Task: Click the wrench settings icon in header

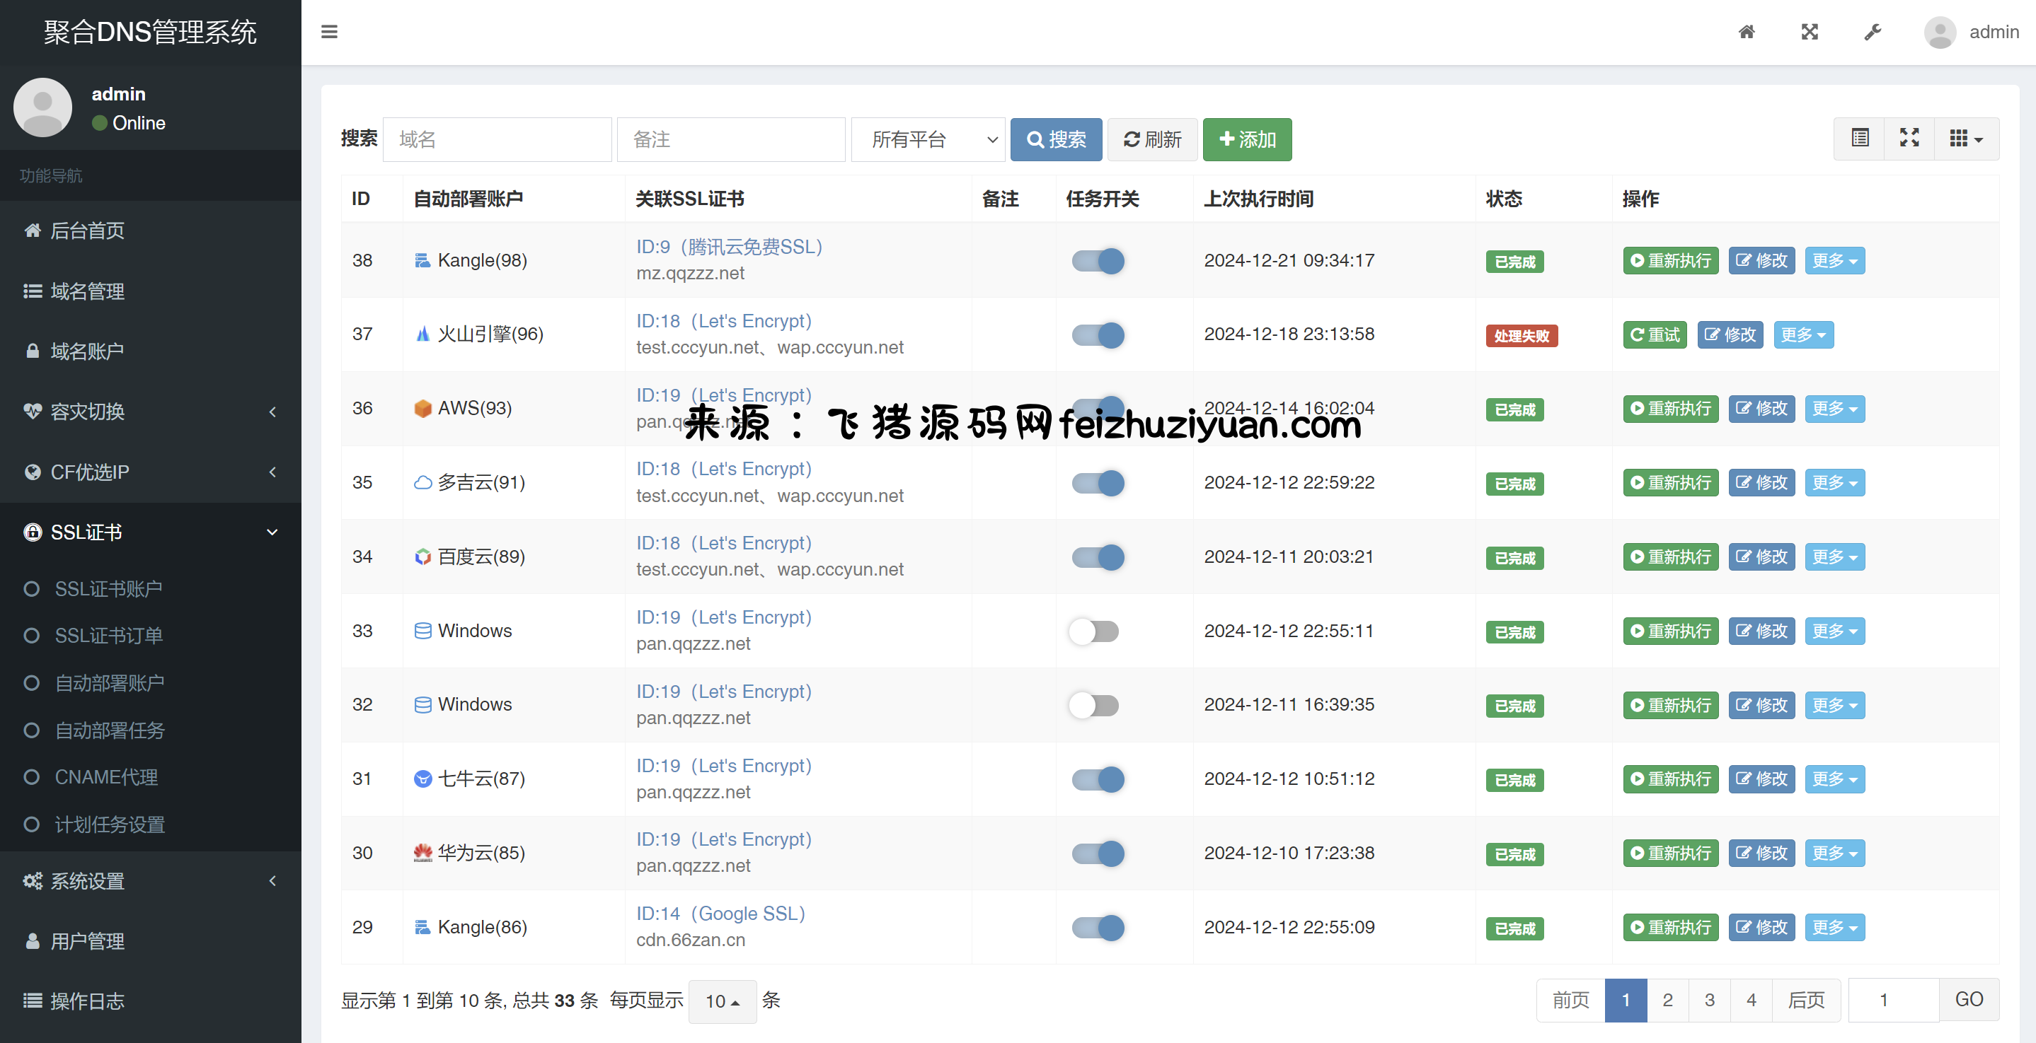Action: [x=1873, y=32]
